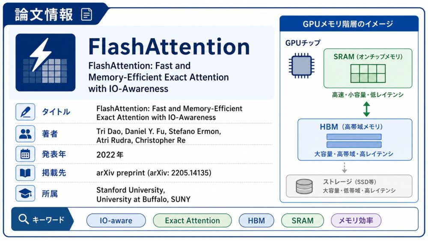Click 'HBM (高帯域メモリ)' label
This screenshot has width=428, height=241.
[351, 127]
